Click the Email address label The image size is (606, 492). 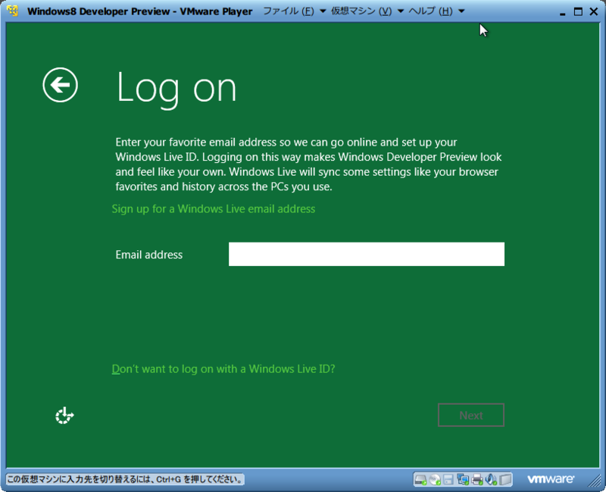point(148,255)
